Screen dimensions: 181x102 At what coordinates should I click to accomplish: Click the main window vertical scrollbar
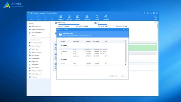click(x=158, y=26)
